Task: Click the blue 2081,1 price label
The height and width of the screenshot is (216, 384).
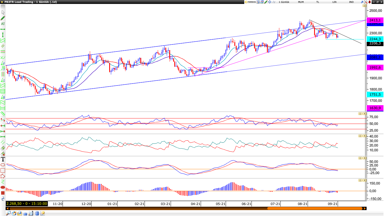Action: coord(375,57)
